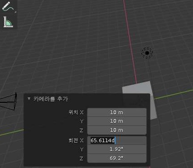Viewport: 193px width, 168px height.
Task: Select the Measure tool
Action: 8,22
